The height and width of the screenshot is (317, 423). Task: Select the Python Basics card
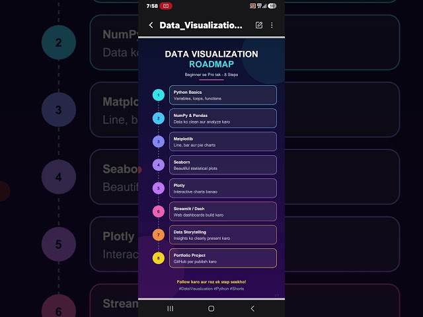[223, 95]
